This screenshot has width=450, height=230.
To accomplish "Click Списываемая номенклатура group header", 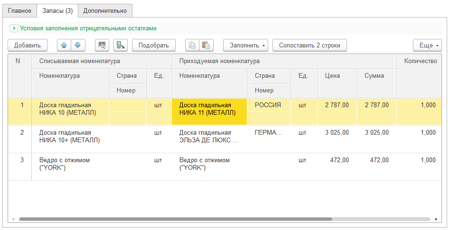I will [x=102, y=61].
